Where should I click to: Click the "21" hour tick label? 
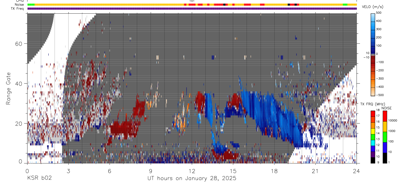pos(315,171)
